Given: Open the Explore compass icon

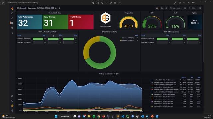Looking at the screenshot, I should point(12,28).
